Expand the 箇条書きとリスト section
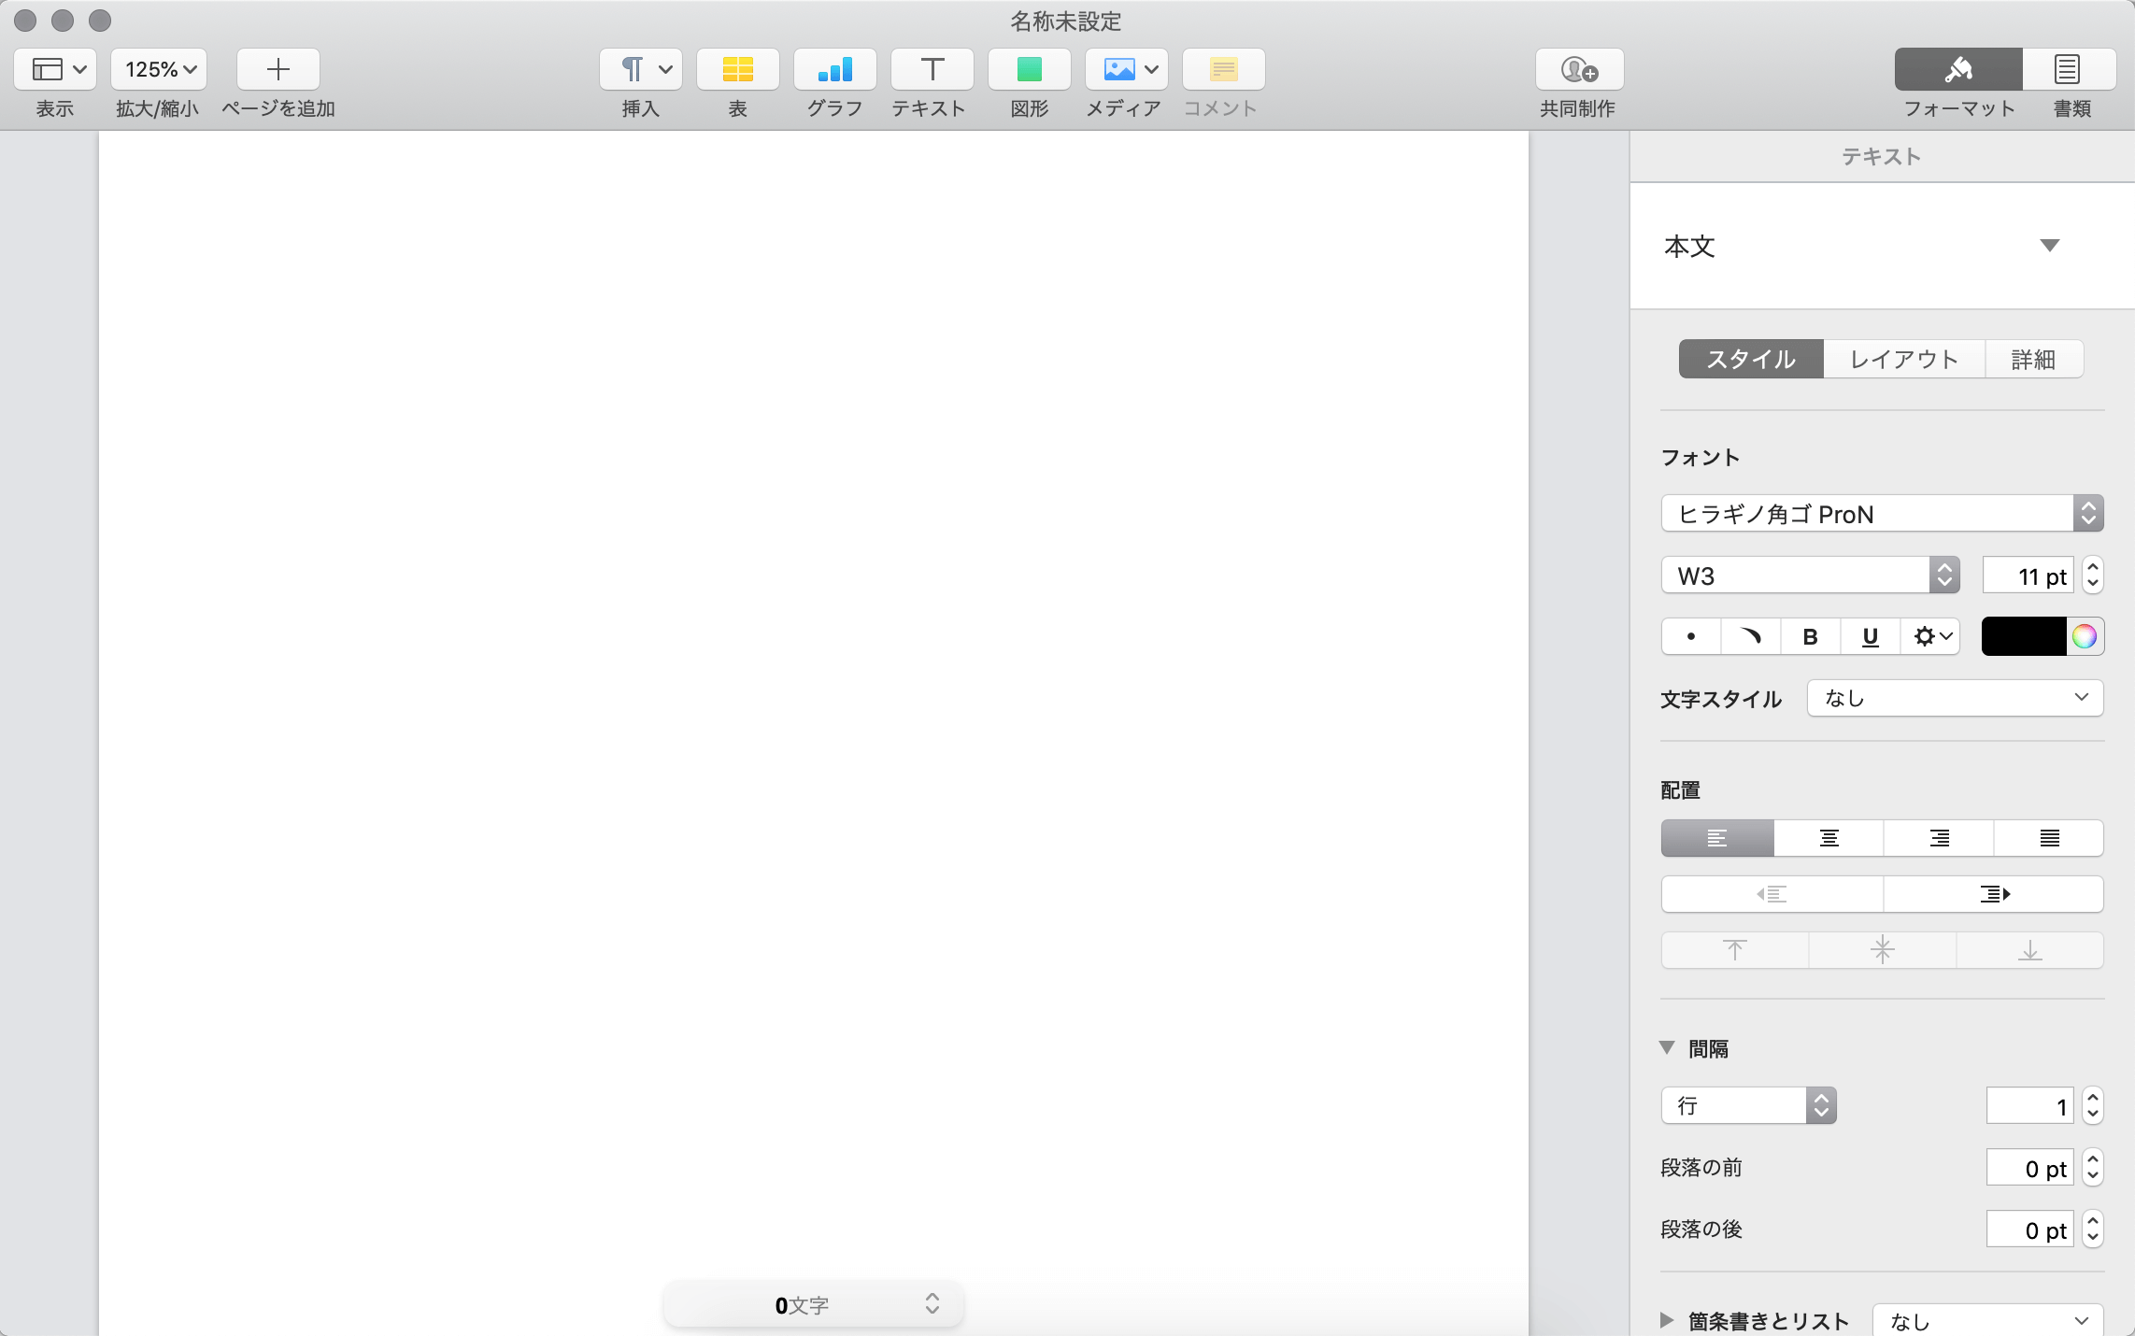2135x1336 pixels. [x=1666, y=1321]
